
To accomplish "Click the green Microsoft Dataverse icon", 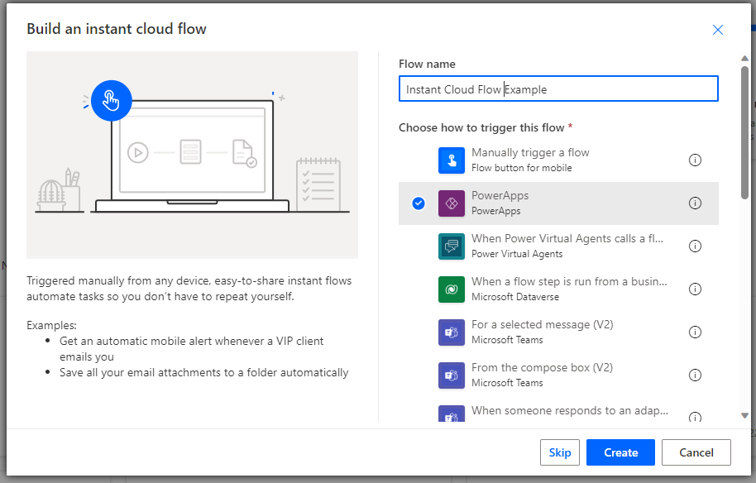I will coord(452,289).
